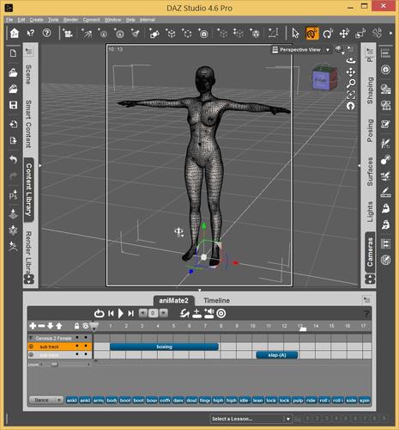Image resolution: width=399 pixels, height=430 pixels.
Task: Select the Translate tool
Action: (344, 34)
